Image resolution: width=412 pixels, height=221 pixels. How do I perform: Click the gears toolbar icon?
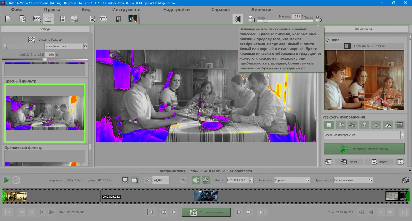[48, 19]
